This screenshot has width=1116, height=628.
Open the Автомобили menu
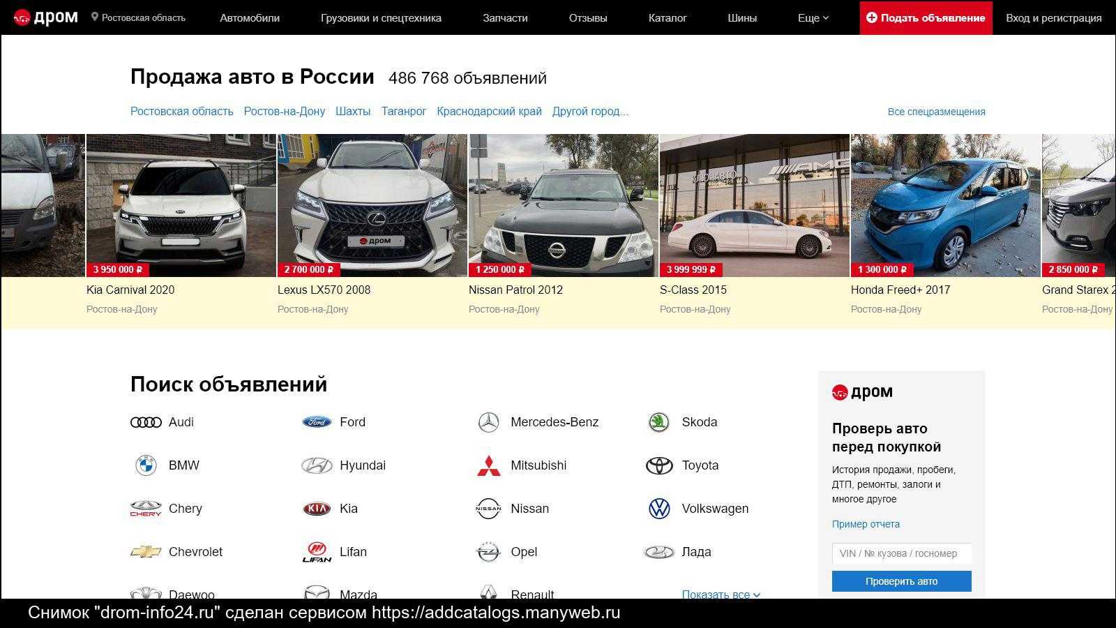[250, 18]
